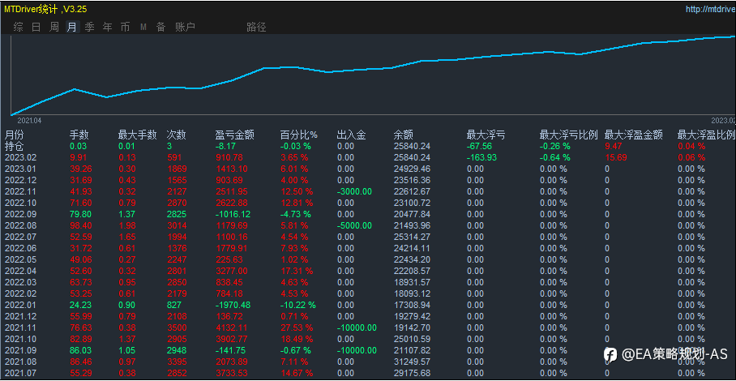Screen dimensions: 736x381
Task: Open the 账户 account tab
Action: [185, 28]
